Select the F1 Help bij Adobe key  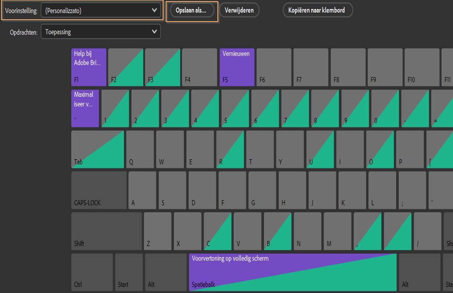(x=89, y=67)
